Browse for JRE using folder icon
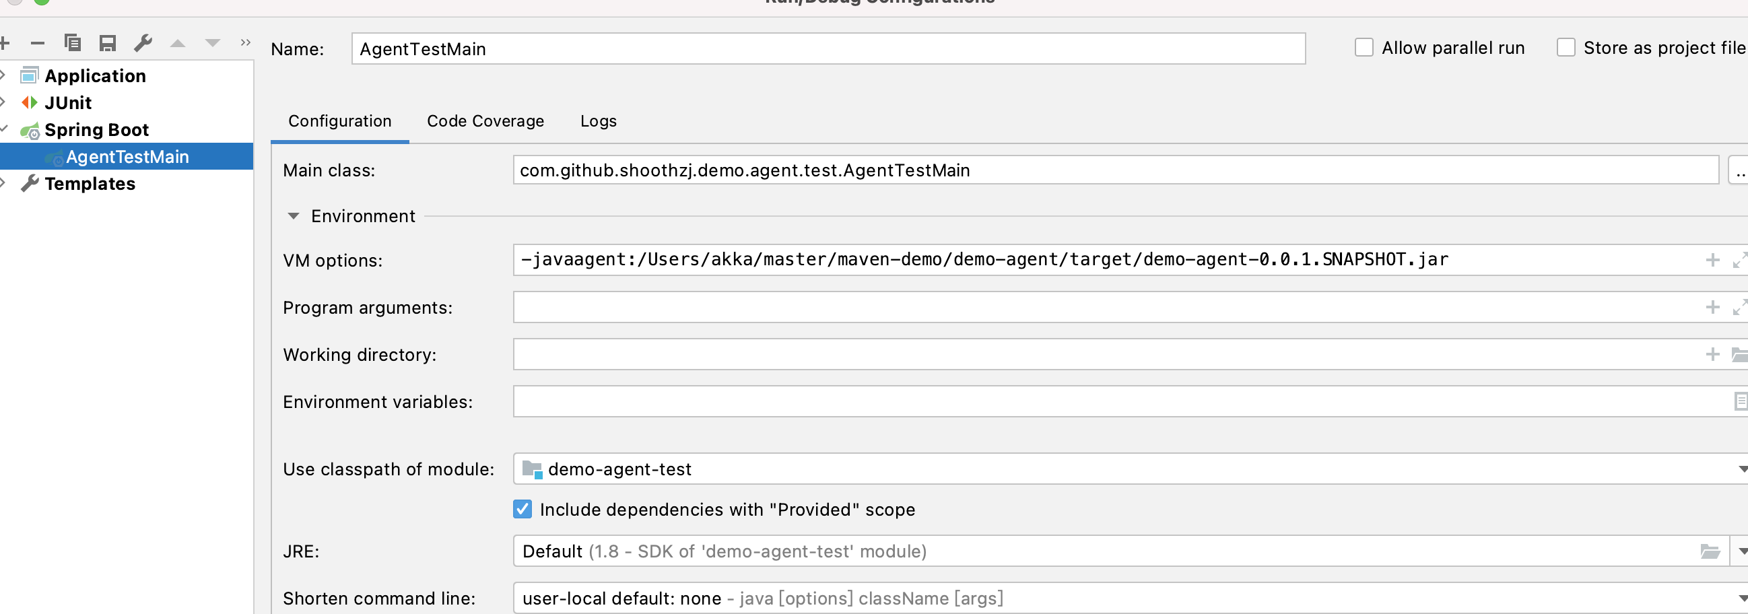The height and width of the screenshot is (614, 1748). tap(1710, 551)
